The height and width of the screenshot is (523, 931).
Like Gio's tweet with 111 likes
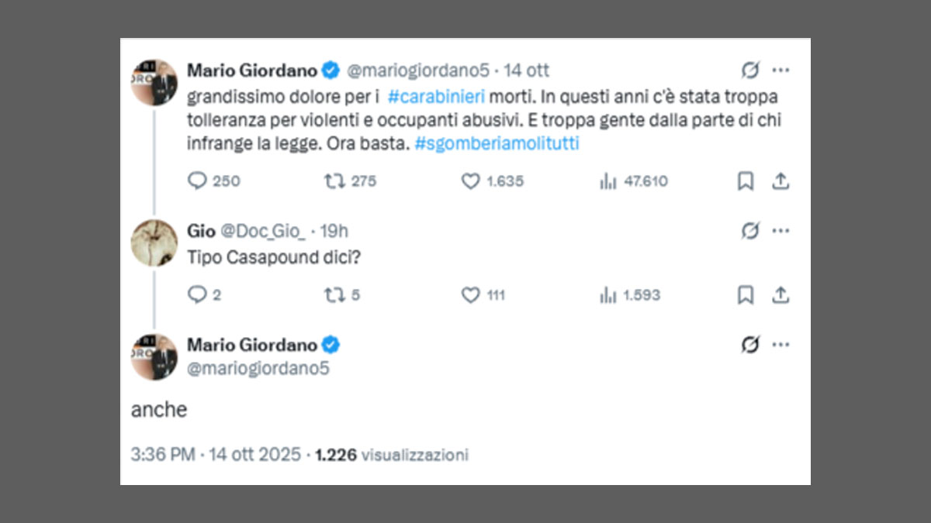[x=471, y=295]
